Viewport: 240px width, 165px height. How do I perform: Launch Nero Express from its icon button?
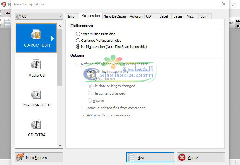pos(21,158)
